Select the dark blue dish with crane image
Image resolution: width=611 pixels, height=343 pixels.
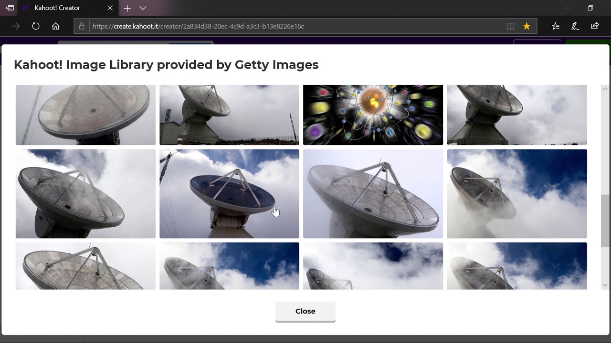(x=229, y=193)
